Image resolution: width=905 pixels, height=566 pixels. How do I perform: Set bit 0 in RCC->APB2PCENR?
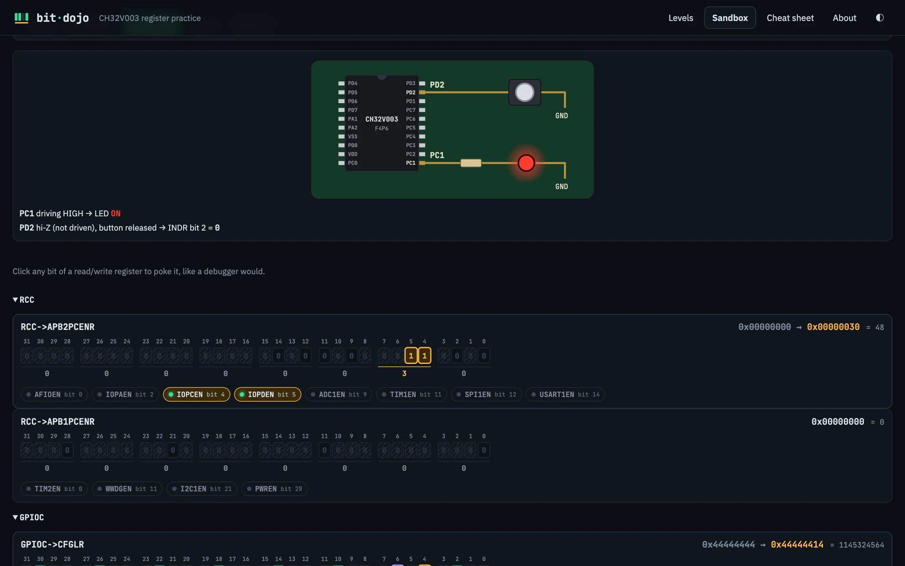point(484,356)
